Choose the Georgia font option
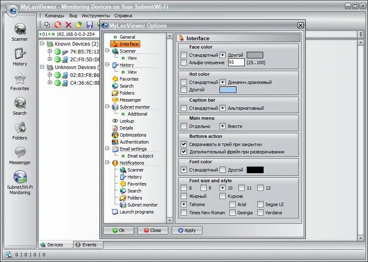 (x=233, y=213)
